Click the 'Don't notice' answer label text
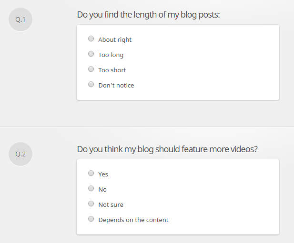The height and width of the screenshot is (243, 294). (x=116, y=86)
